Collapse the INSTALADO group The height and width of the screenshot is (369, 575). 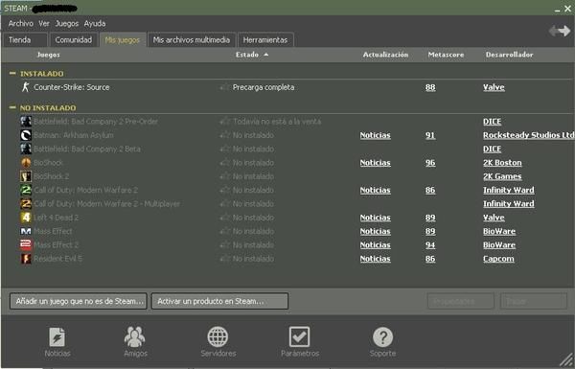click(12, 74)
